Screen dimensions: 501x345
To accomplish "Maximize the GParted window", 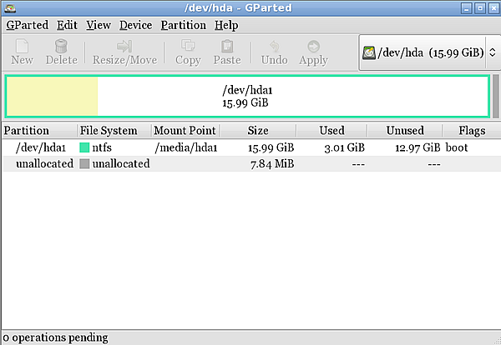I will [x=480, y=8].
